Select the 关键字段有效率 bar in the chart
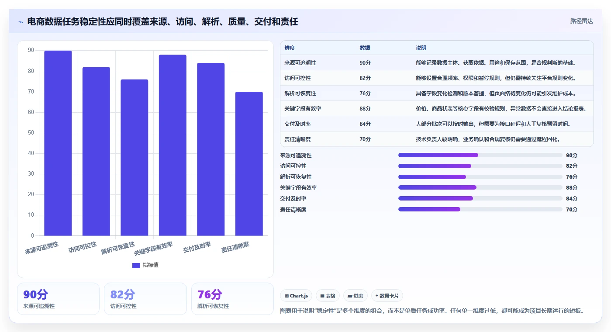The image size is (611, 332). 173,145
